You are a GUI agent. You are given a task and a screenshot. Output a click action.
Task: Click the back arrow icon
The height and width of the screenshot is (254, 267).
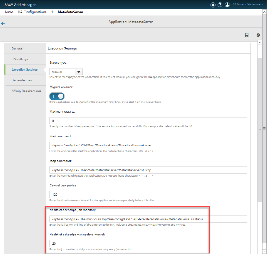click(3, 24)
